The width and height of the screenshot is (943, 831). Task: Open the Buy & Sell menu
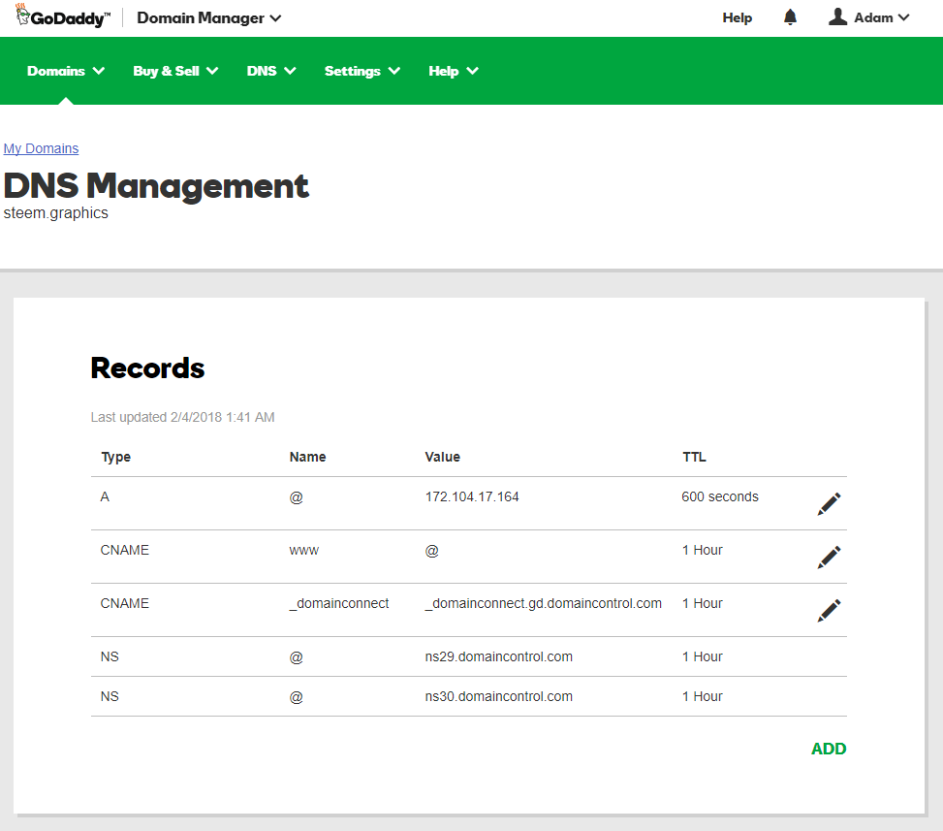(x=175, y=71)
